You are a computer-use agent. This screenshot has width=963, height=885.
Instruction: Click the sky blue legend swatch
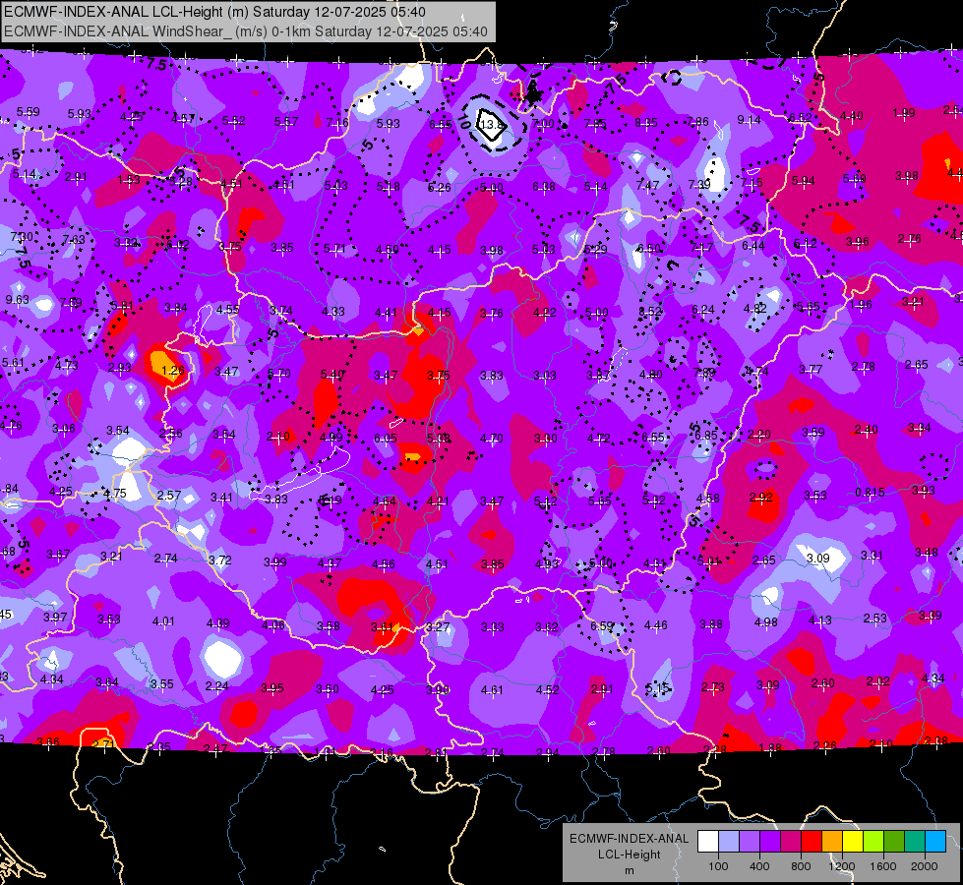(x=935, y=842)
